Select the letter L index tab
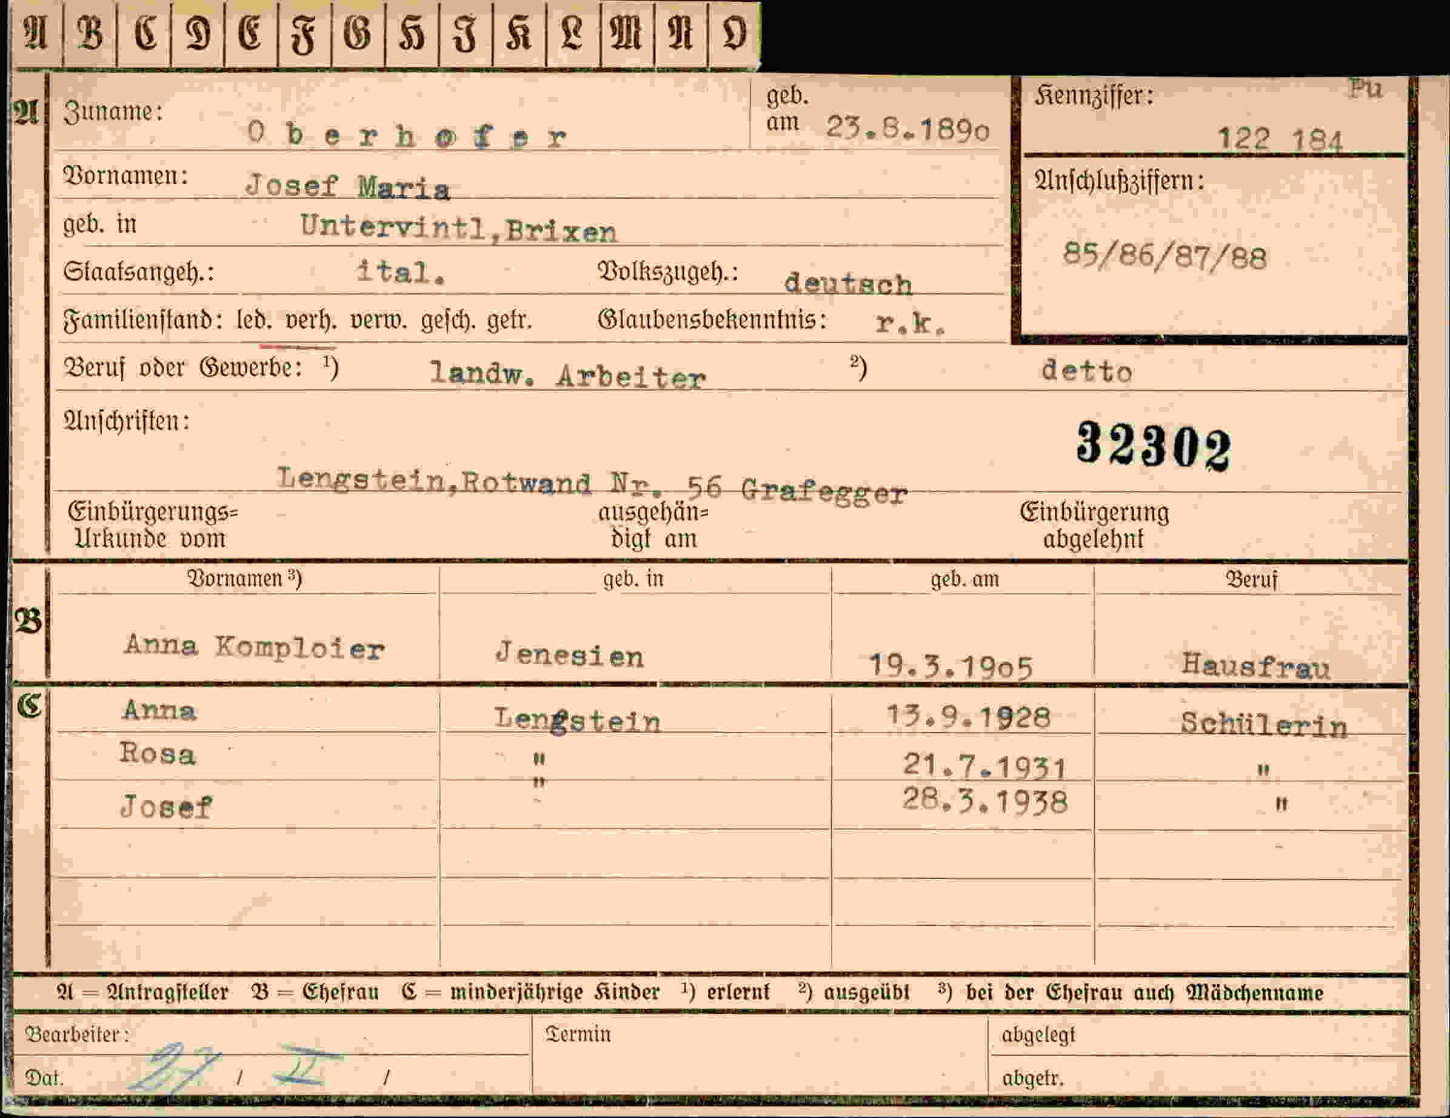The height and width of the screenshot is (1118, 1450). tap(573, 33)
